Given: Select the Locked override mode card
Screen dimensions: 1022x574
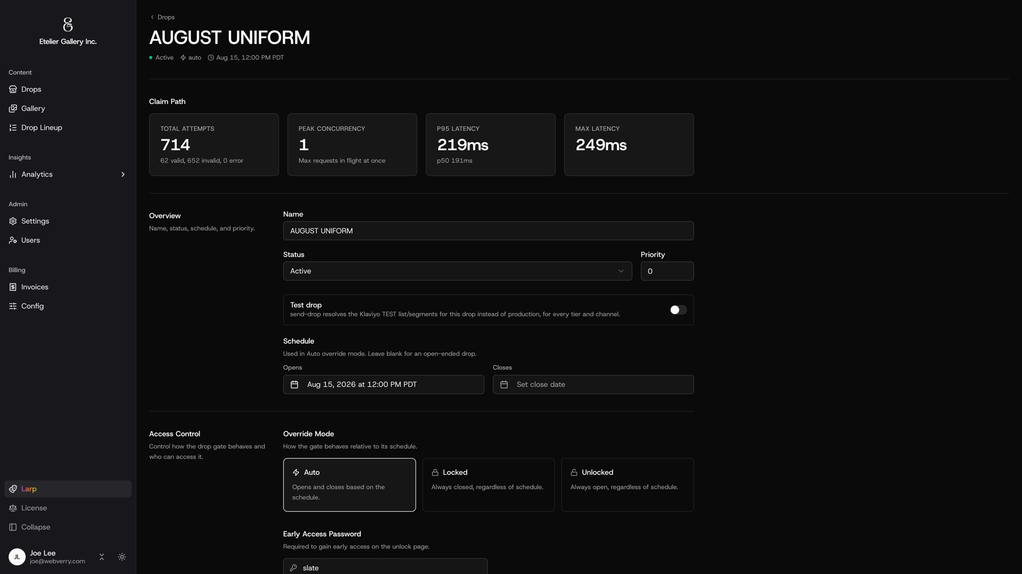Looking at the screenshot, I should (488, 485).
